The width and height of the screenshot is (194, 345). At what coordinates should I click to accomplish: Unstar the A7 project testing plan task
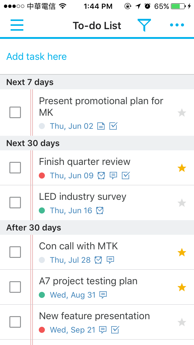tap(182, 287)
